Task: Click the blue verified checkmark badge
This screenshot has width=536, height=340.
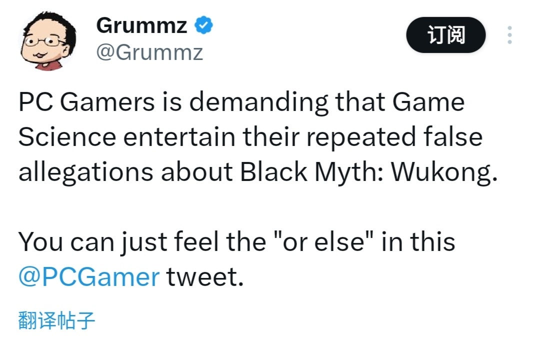Action: 203,25
